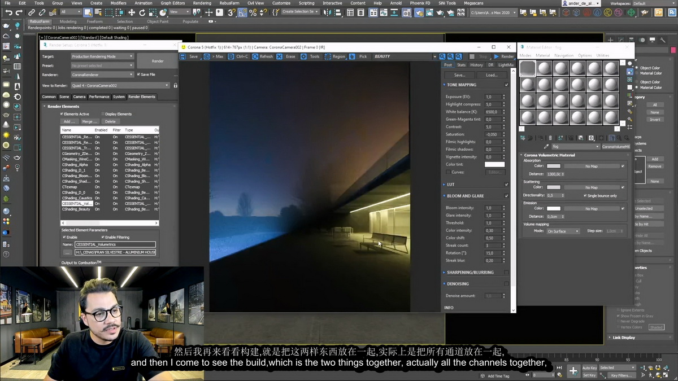Screen dimensions: 678x381
Task: Select CShading_Bloom row in elements list
Action: tap(110, 176)
